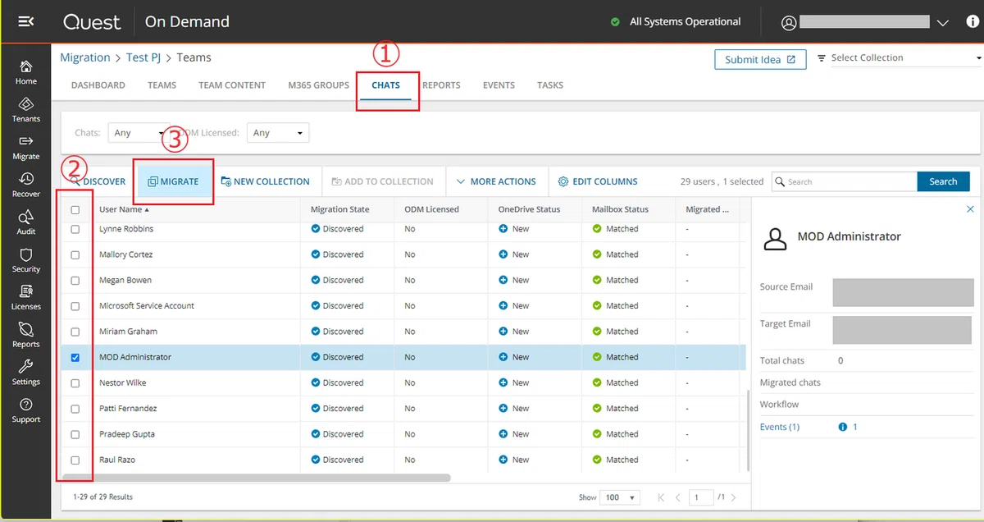Open the Events (1) link
Image resolution: width=984 pixels, height=522 pixels.
(x=780, y=427)
